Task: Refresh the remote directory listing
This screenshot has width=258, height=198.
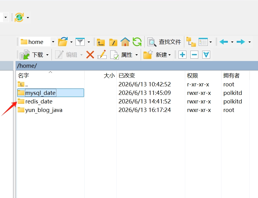Action: tap(137, 42)
